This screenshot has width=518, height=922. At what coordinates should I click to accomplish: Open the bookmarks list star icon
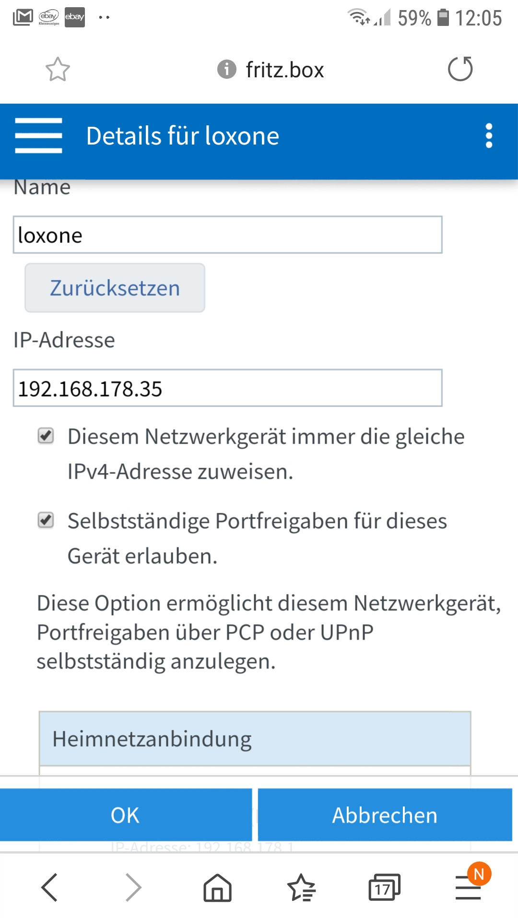point(301,887)
